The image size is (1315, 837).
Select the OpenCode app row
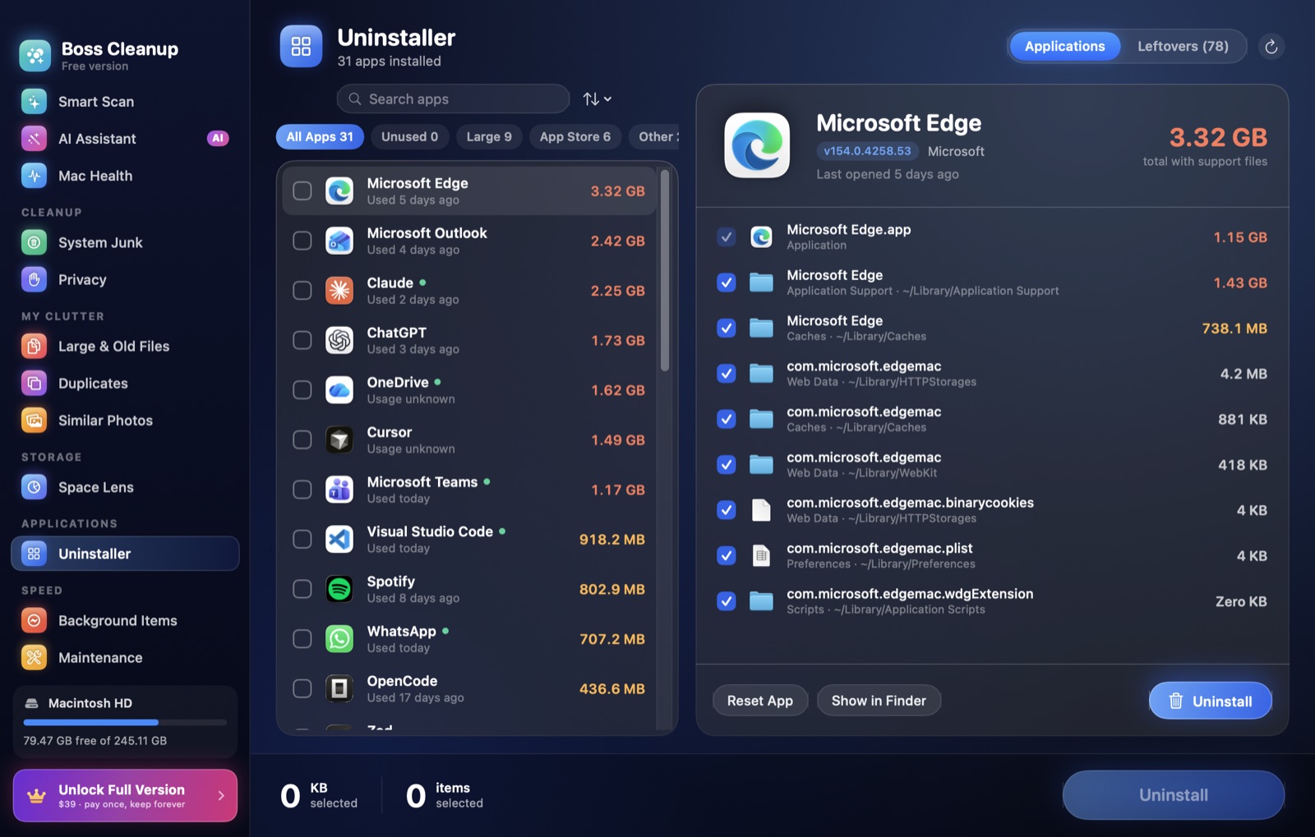click(469, 689)
